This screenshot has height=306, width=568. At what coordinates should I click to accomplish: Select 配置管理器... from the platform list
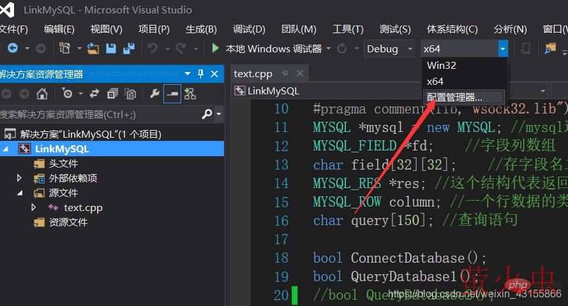click(x=454, y=98)
